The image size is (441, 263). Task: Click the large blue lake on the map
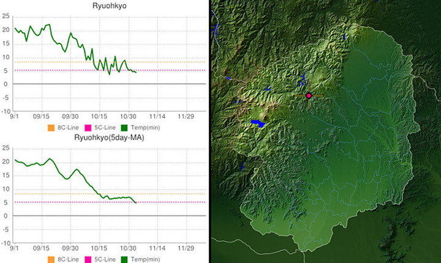258,123
